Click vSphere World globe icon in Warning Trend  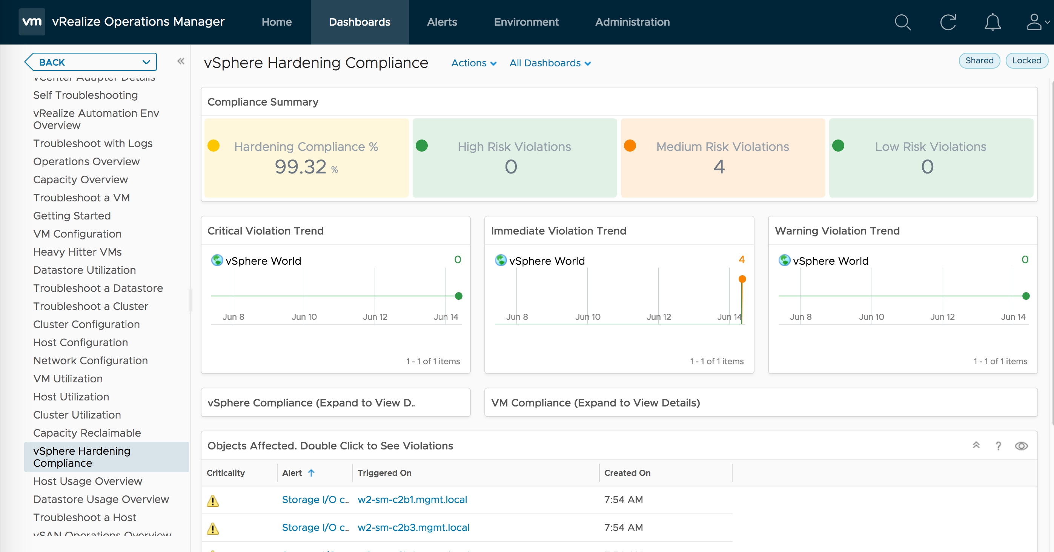pyautogui.click(x=784, y=260)
